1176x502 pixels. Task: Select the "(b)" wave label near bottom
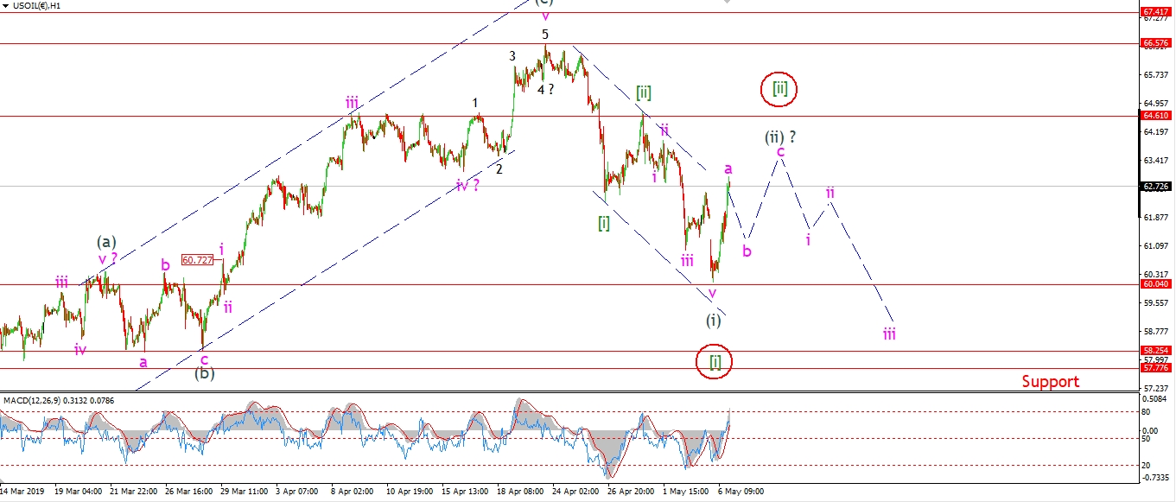[205, 374]
